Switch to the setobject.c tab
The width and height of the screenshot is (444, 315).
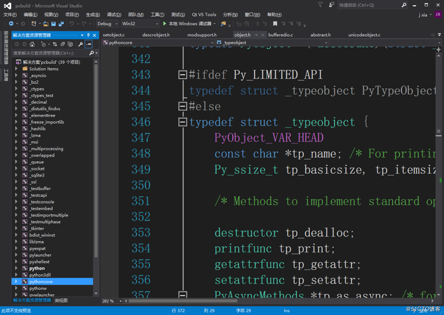coord(114,35)
